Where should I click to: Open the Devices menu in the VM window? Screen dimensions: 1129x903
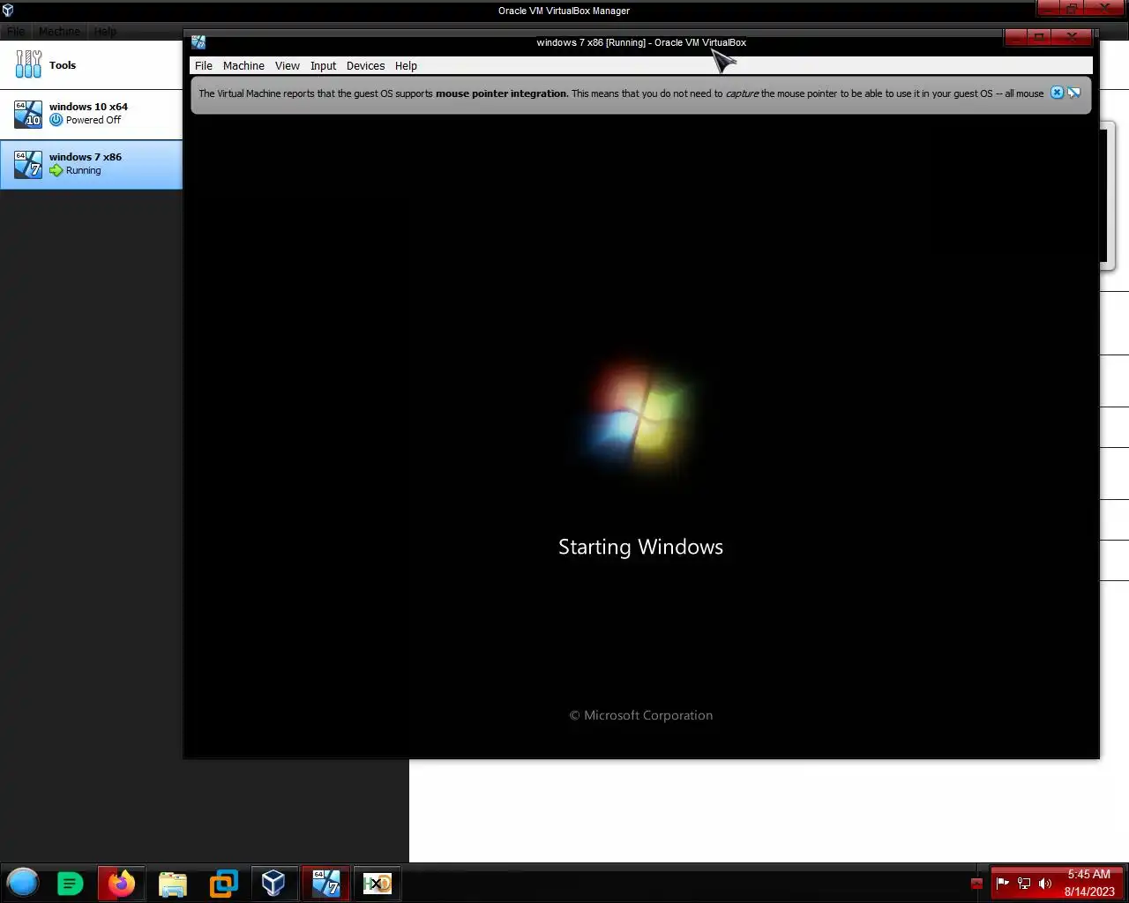365,66
